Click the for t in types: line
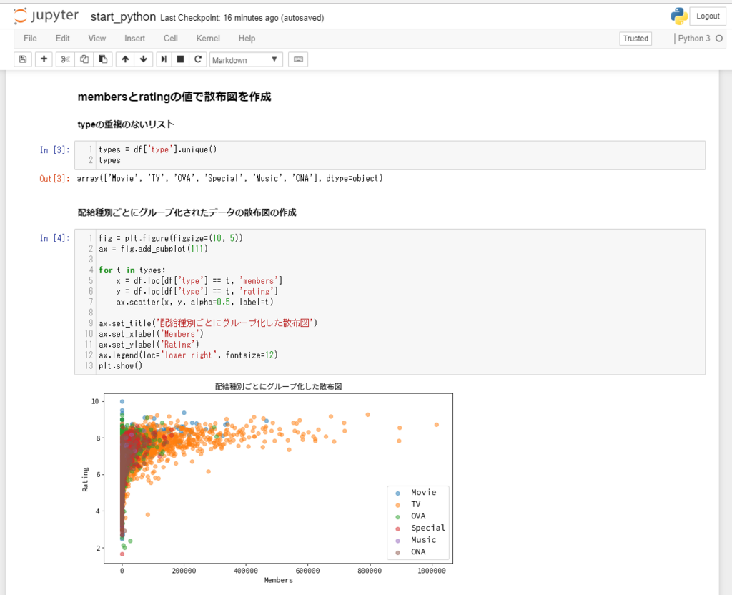The image size is (732, 595). (132, 270)
